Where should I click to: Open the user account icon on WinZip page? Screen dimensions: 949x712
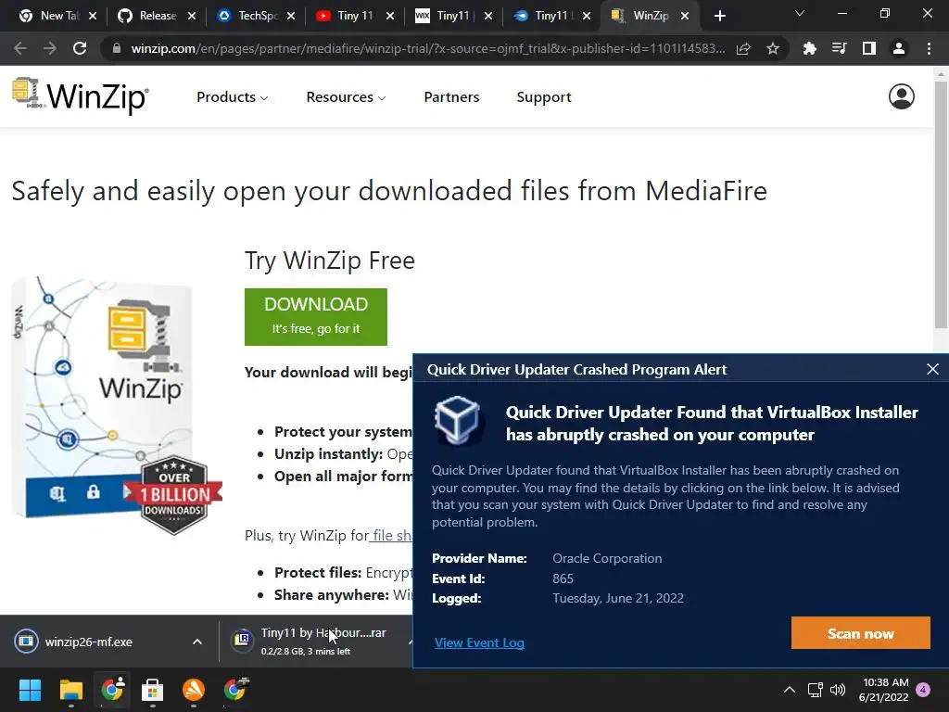click(x=901, y=96)
